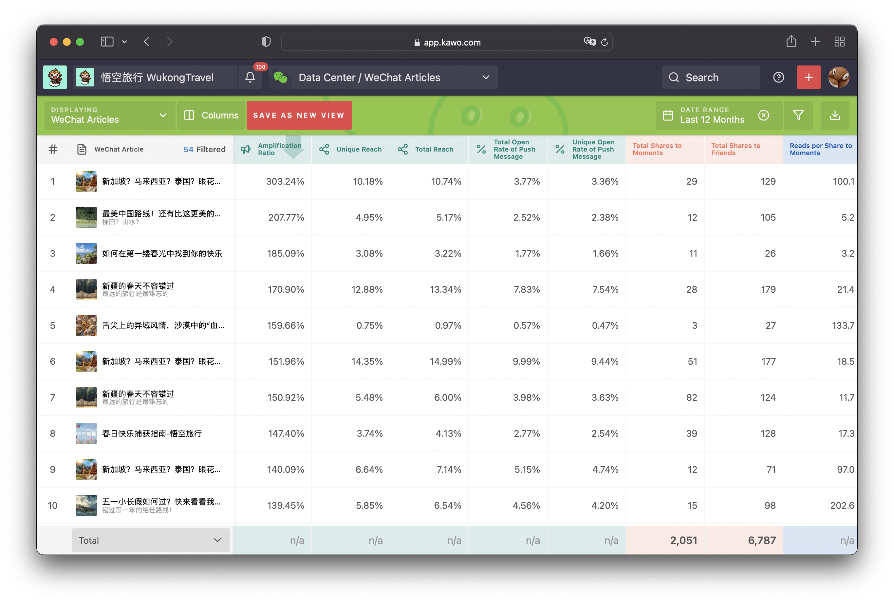Click the megaphone icon on Amplification Ratio column

pos(246,149)
